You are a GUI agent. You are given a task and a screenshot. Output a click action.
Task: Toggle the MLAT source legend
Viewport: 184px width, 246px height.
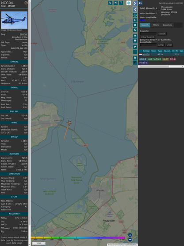pos(165,59)
